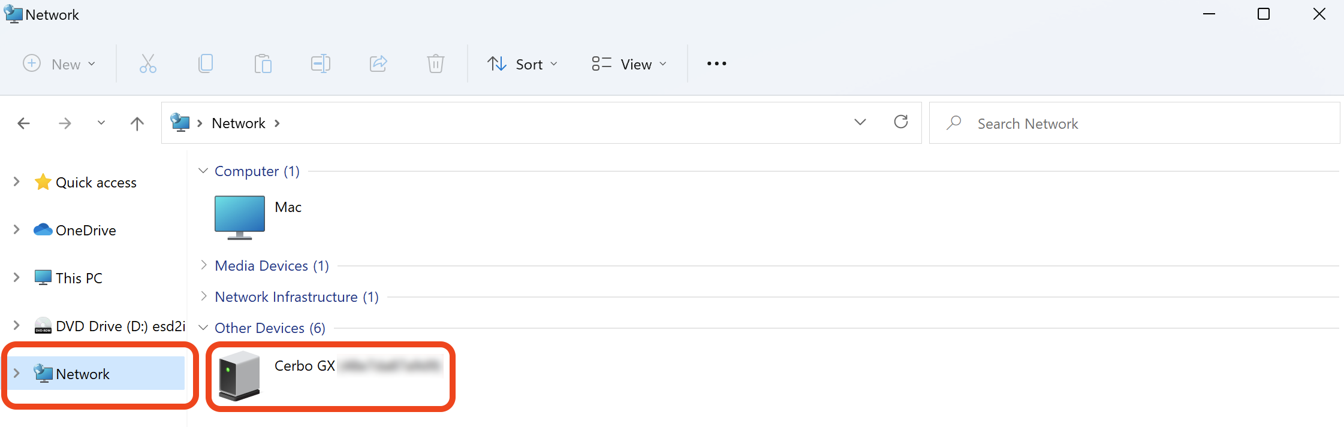Open the View layout dropdown

pyautogui.click(x=629, y=64)
